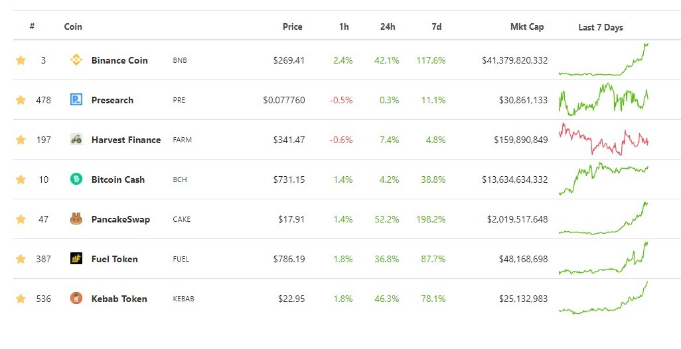Click the Bitcoin Cash logo icon
681x349 pixels.
tap(76, 179)
